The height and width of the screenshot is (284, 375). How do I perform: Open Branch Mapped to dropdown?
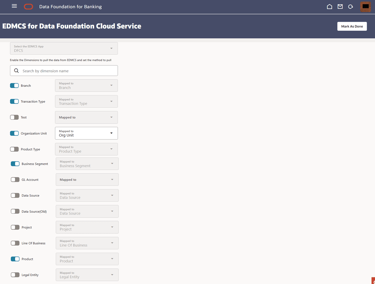(x=86, y=86)
